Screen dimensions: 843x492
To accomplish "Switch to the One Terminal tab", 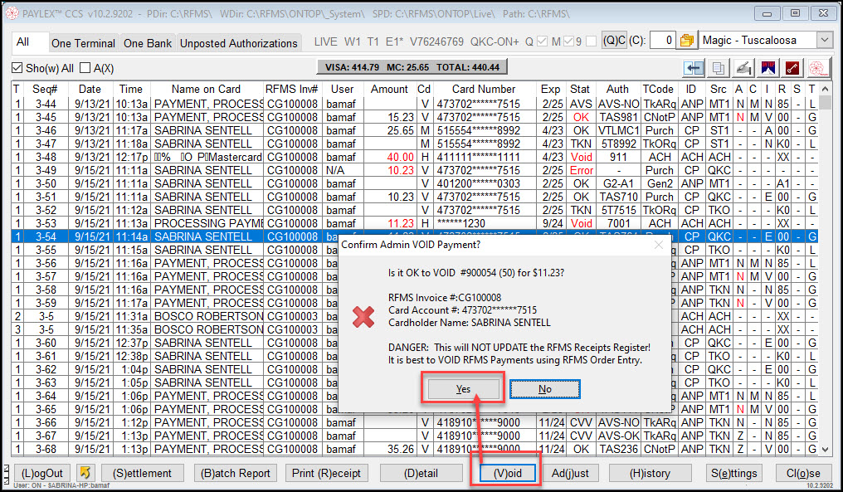I will click(x=83, y=43).
